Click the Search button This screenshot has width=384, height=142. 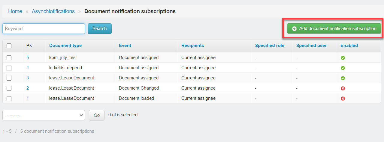(x=100, y=28)
